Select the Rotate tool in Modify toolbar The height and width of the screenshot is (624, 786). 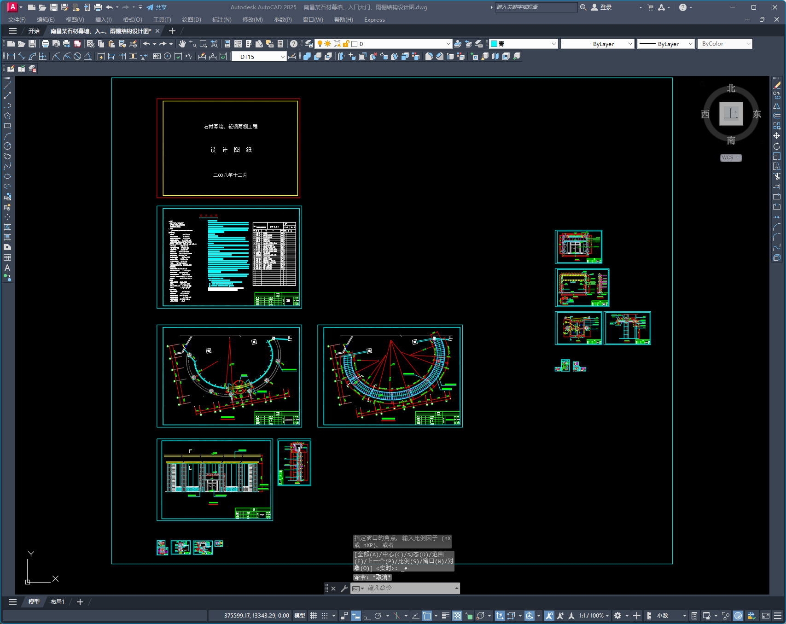click(x=777, y=146)
